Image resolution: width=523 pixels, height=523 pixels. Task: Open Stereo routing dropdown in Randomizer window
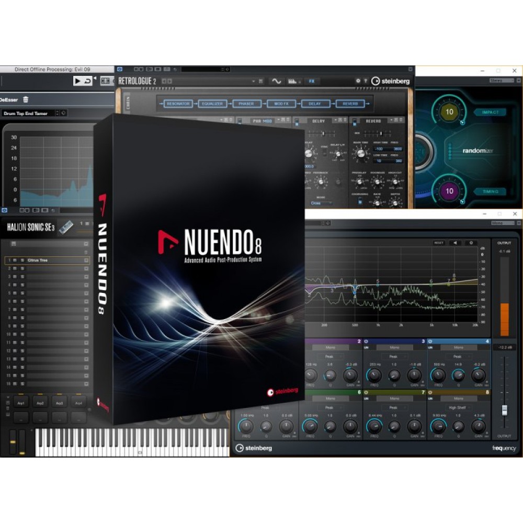(x=502, y=81)
